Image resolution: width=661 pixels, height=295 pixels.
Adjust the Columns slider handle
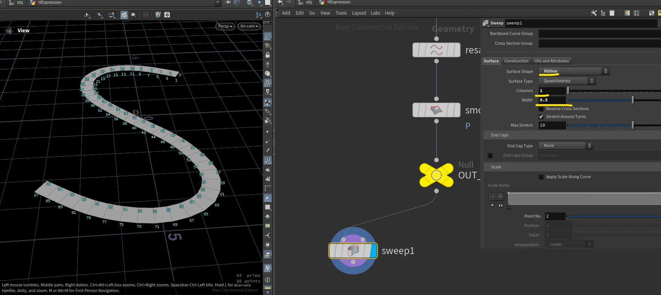[x=568, y=91]
